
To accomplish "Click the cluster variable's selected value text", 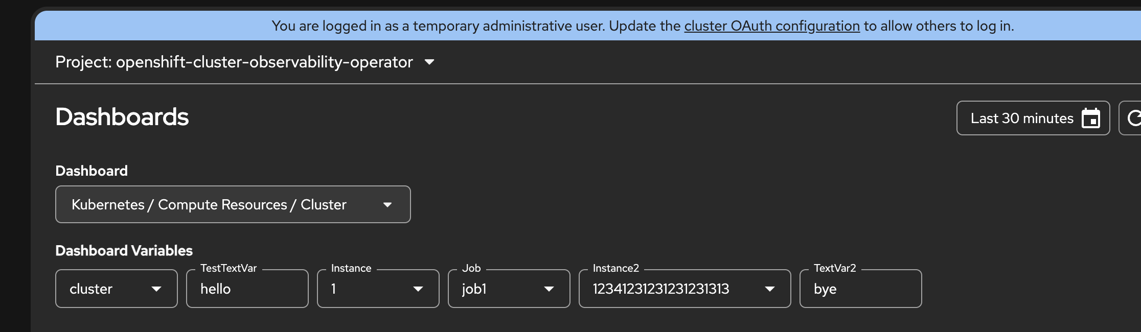I will 91,289.
